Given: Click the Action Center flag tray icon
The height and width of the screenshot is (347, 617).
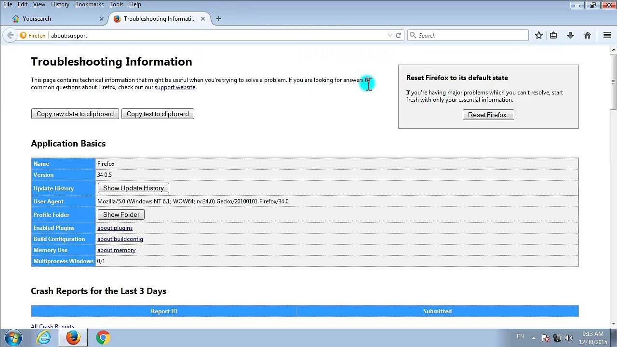Looking at the screenshot, I should 545,338.
